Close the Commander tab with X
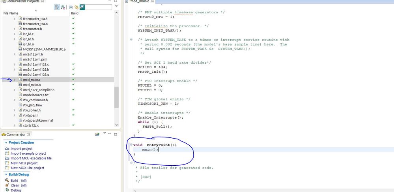Image resolution: width=394 pixels, height=192 pixels. coord(28,135)
